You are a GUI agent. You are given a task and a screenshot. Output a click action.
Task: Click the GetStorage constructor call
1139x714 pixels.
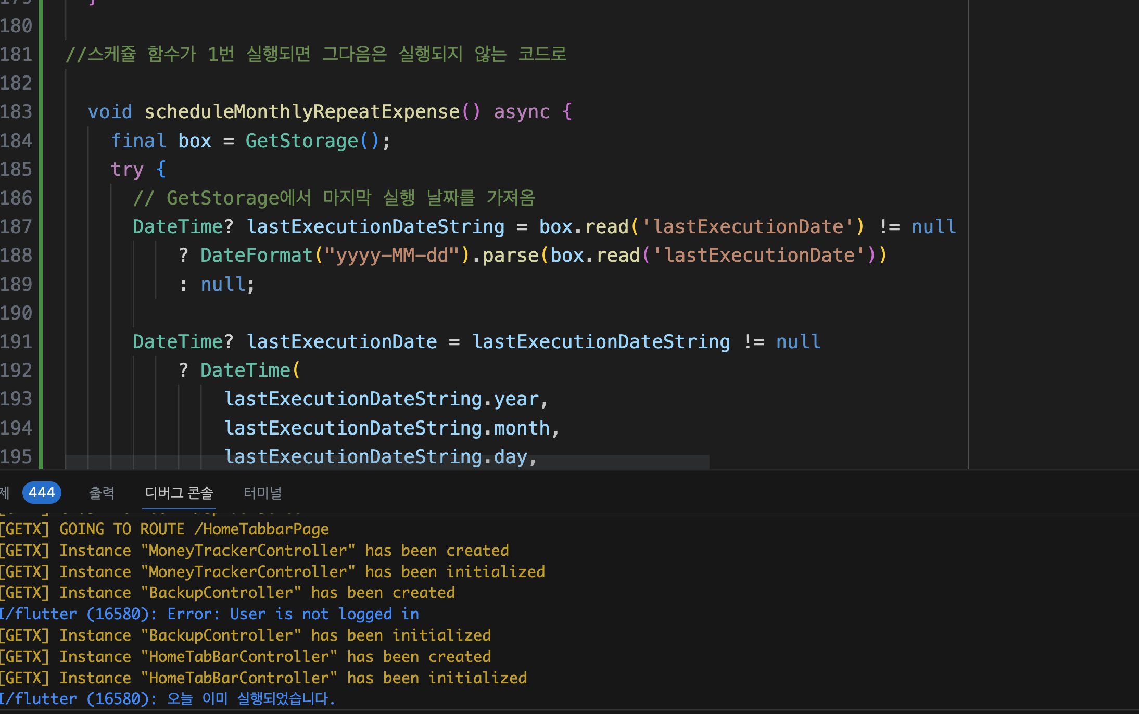click(302, 141)
